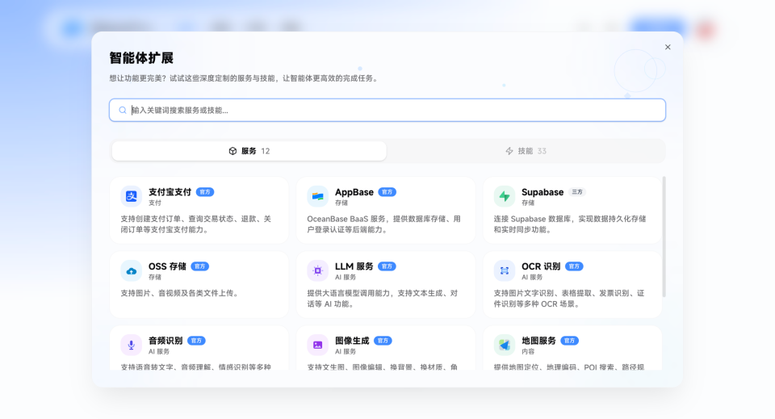This screenshot has width=775, height=419.
Task: Click the 内容 label under 地图服务
Action: click(x=528, y=352)
